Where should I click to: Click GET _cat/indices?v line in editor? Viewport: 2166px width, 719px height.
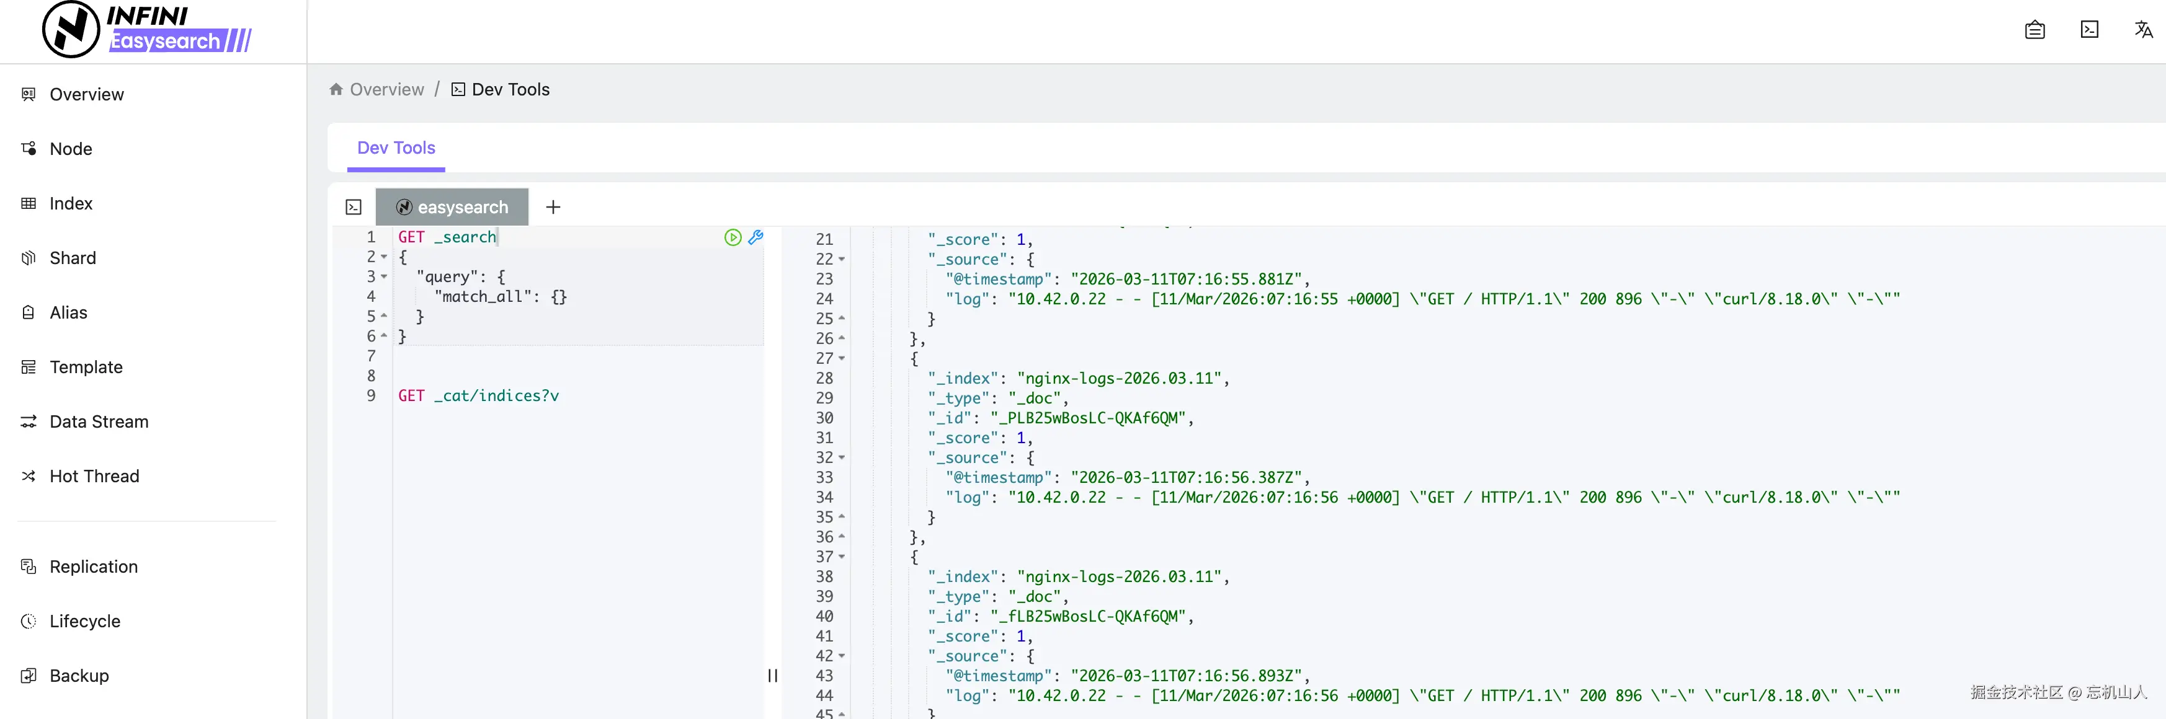(478, 395)
